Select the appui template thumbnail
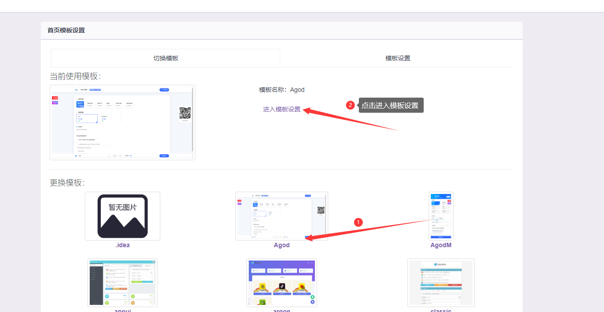Image resolution: width=604 pixels, height=312 pixels. pos(123,283)
